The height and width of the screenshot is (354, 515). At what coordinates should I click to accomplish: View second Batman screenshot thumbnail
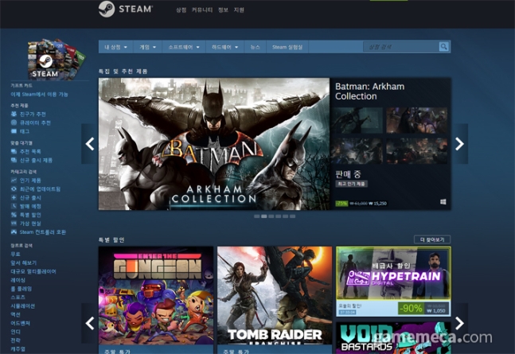417,120
